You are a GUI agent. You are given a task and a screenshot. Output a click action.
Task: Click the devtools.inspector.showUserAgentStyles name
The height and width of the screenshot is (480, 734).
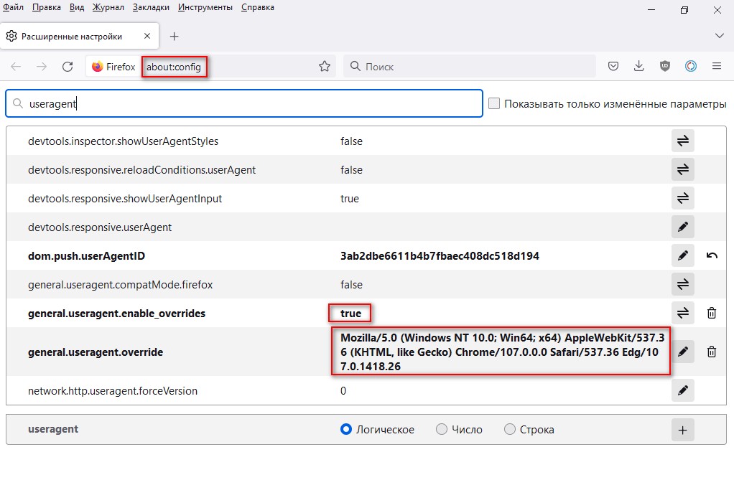[123, 141]
